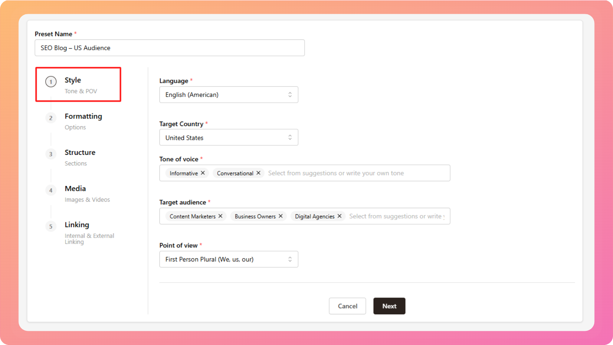Click step 2 number icon for Formatting
The image size is (613, 345).
pyautogui.click(x=51, y=118)
